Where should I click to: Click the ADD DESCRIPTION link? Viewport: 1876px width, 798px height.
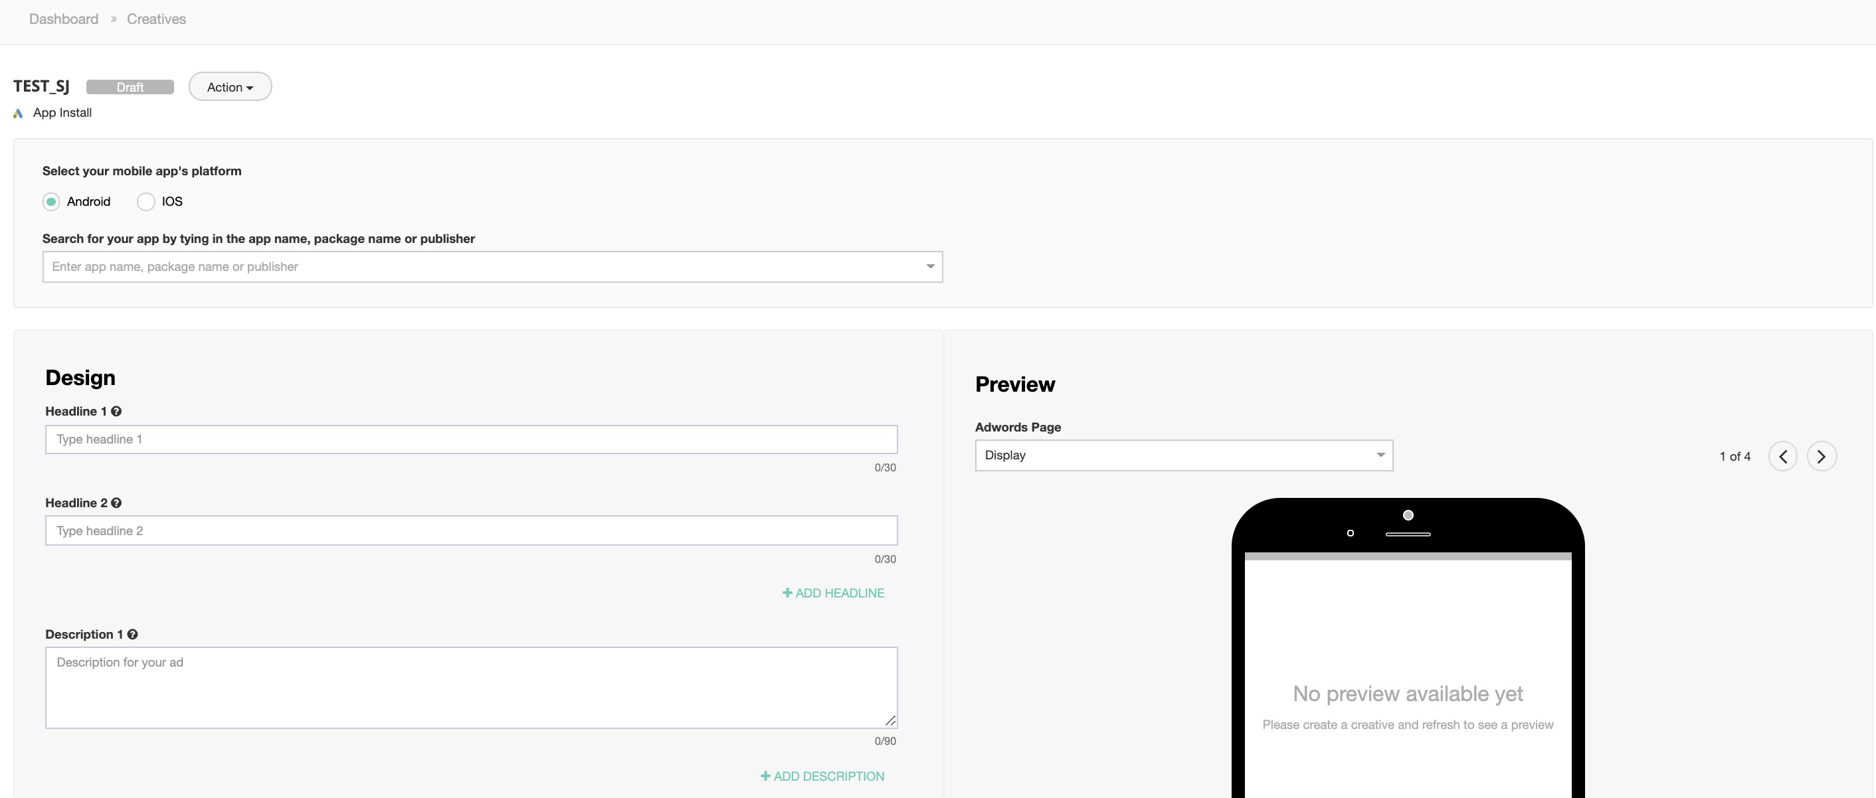pyautogui.click(x=828, y=776)
